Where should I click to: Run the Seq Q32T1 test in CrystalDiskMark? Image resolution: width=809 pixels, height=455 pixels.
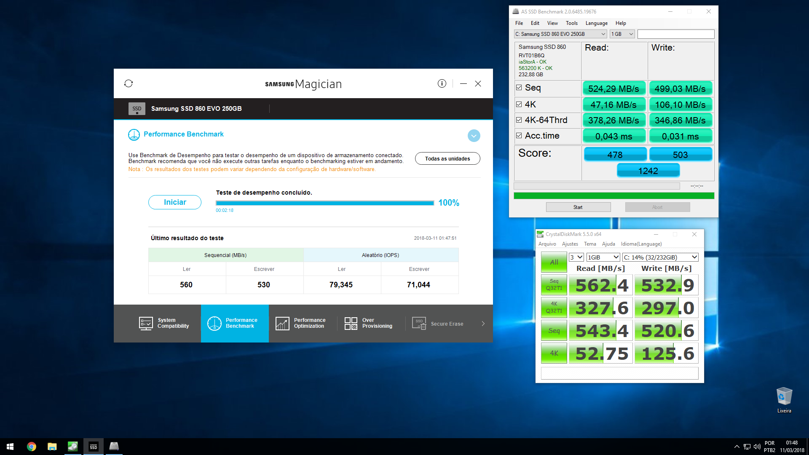[554, 285]
